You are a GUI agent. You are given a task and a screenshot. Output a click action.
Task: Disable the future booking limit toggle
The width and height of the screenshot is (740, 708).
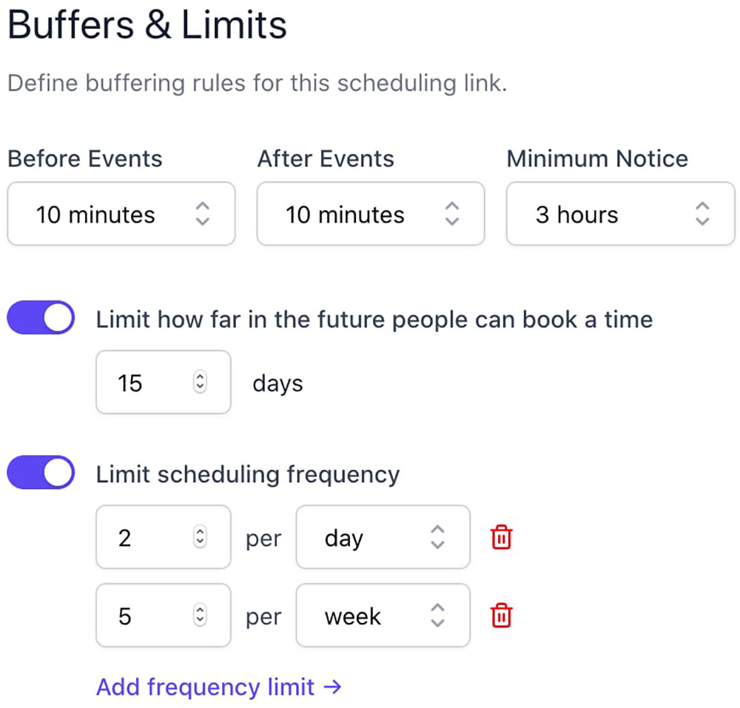[x=41, y=319]
